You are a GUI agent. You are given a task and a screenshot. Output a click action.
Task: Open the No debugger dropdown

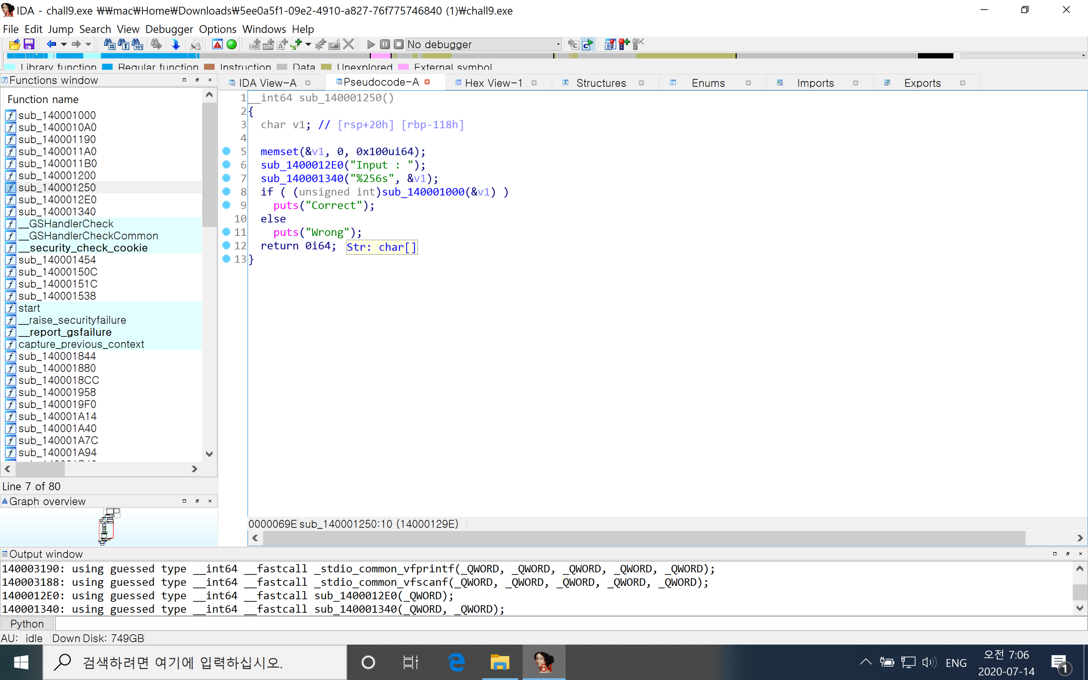(x=558, y=44)
